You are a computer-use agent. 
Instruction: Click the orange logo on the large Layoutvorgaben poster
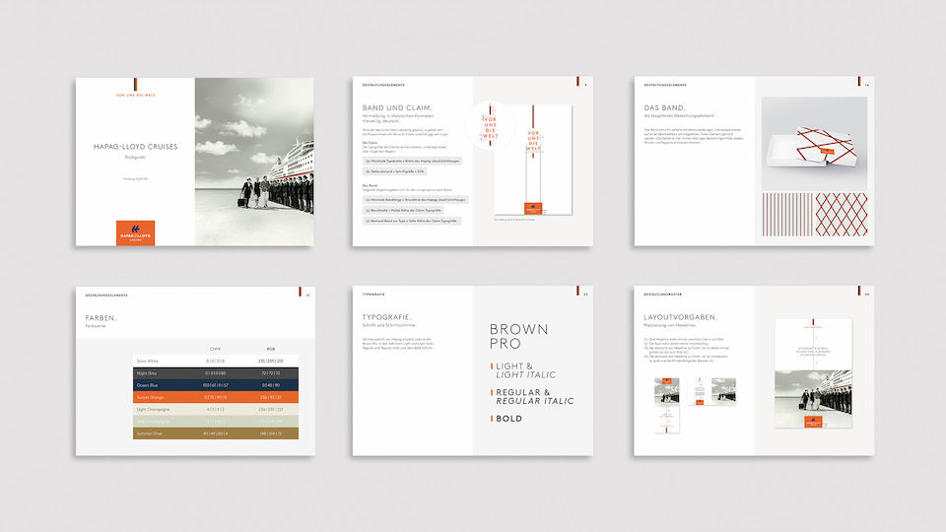click(x=813, y=422)
